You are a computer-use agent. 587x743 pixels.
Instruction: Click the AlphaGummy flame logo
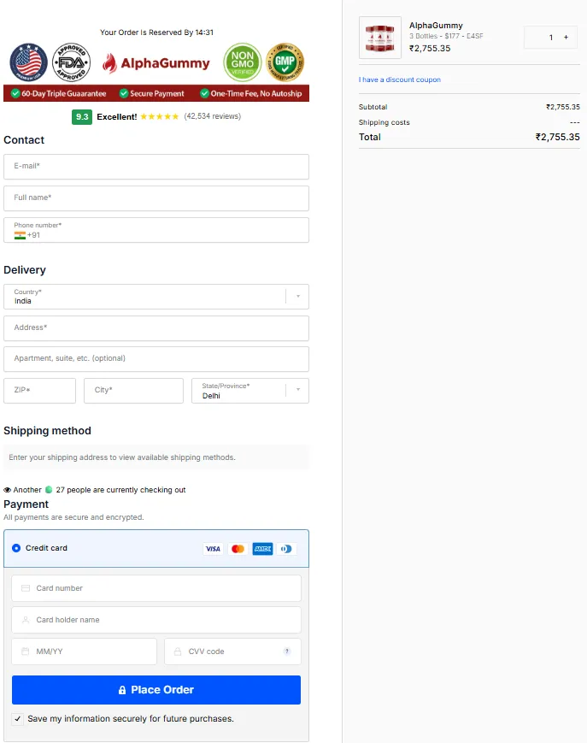tap(156, 63)
